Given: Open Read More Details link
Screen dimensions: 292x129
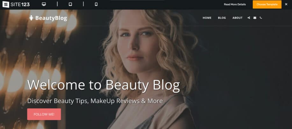Looking at the screenshot, I should point(235,4).
